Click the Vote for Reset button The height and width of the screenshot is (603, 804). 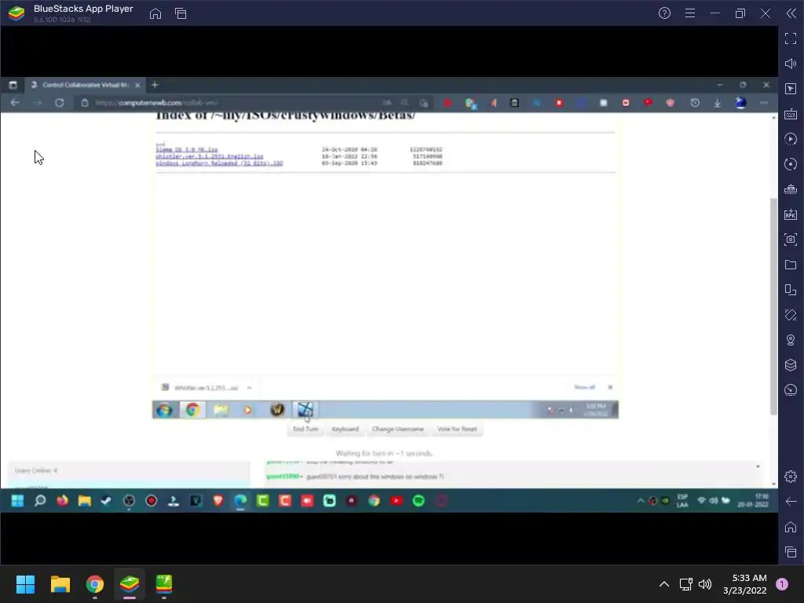click(x=457, y=429)
